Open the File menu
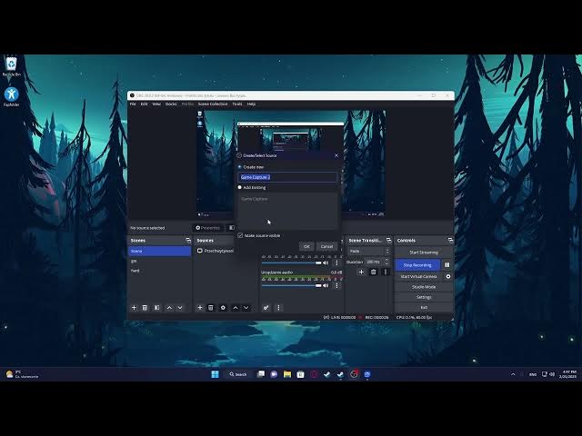The width and height of the screenshot is (582, 436). tap(133, 104)
